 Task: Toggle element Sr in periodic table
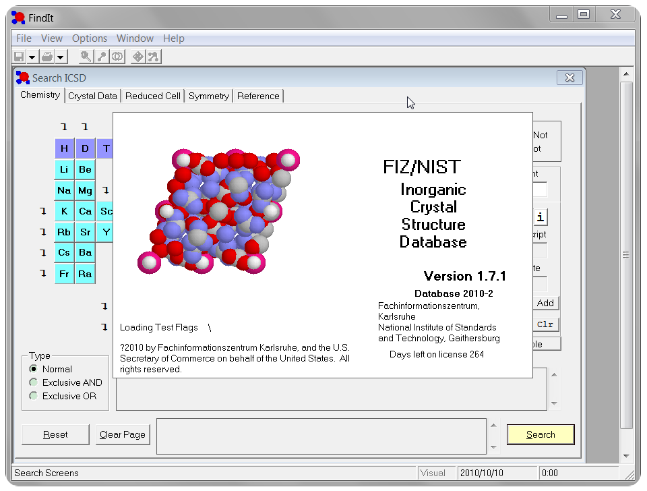pos(85,232)
